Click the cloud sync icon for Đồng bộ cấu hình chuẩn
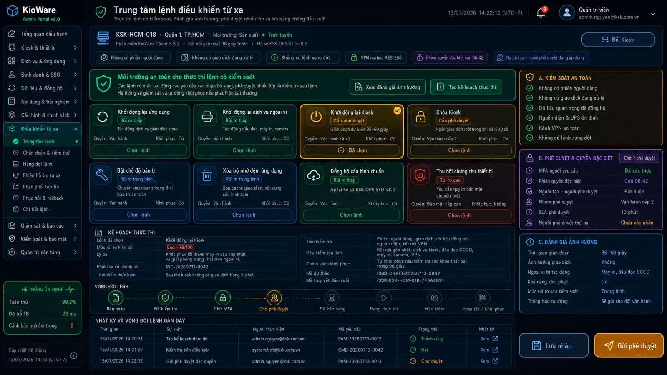Image resolution: width=667 pixels, height=375 pixels. click(x=314, y=176)
